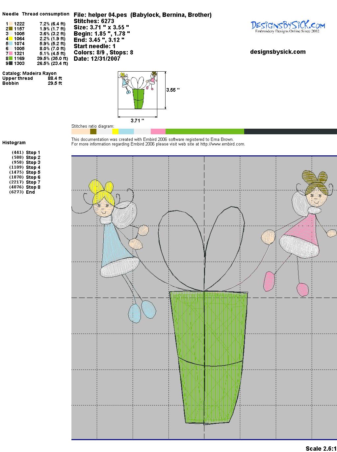Open the small design preview thumbnail
Screen dimensions: 337x452
(138, 90)
